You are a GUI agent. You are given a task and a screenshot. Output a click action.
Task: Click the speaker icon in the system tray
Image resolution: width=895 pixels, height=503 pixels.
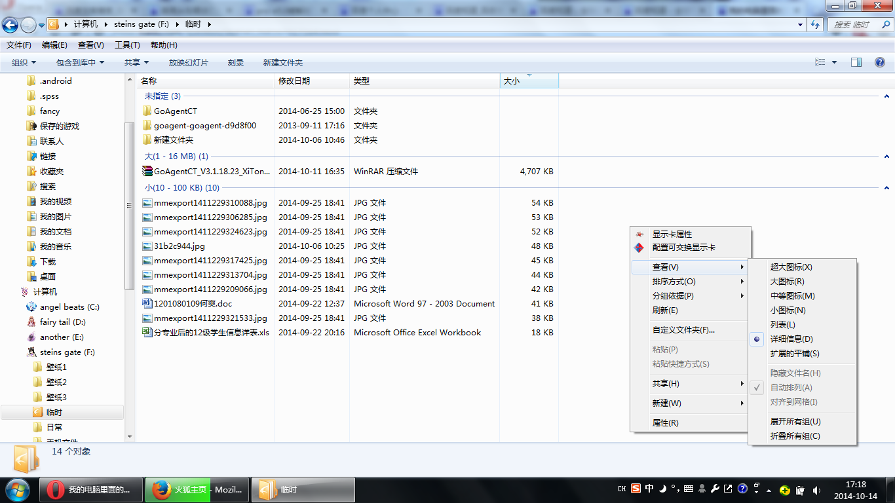[x=816, y=489]
